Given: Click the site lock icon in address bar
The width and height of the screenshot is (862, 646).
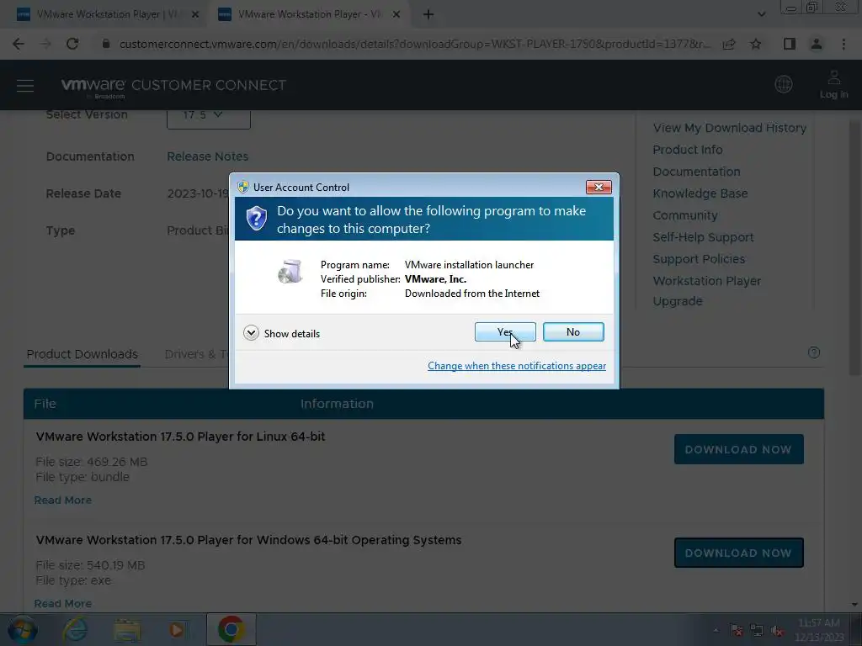Looking at the screenshot, I should click(x=106, y=44).
